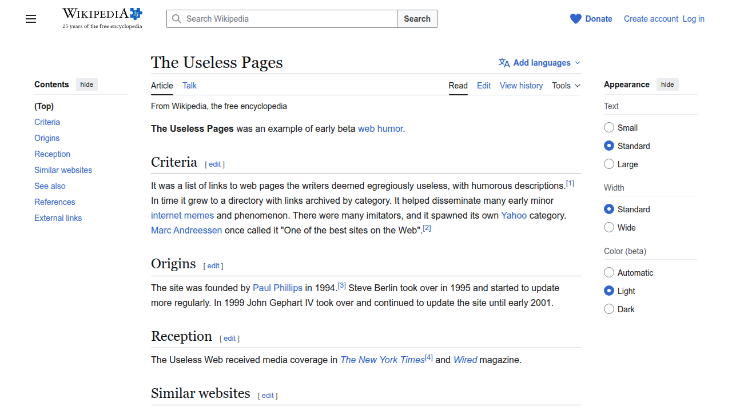Click citation footnote [2]
Image resolution: width=732 pixels, height=411 pixels.
(427, 228)
